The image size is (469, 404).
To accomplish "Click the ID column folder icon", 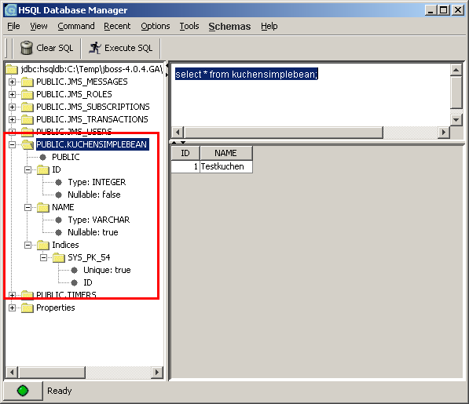I will [x=43, y=169].
